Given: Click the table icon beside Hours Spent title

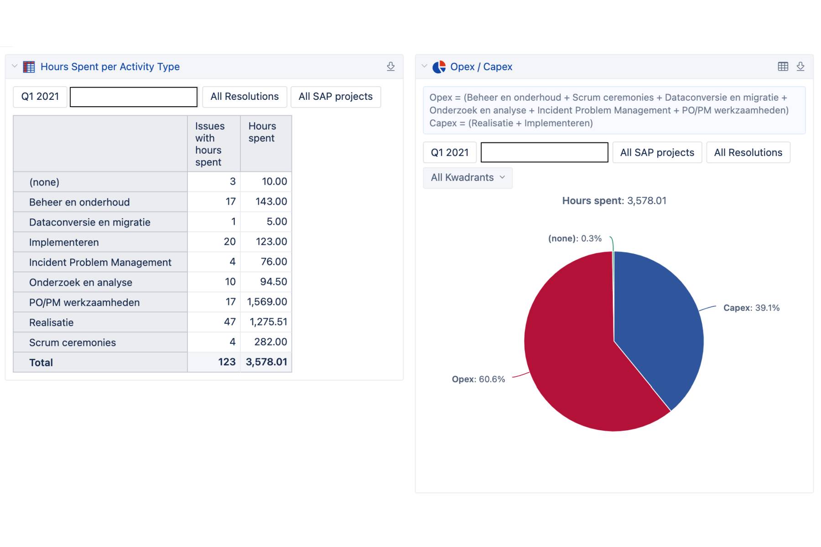Looking at the screenshot, I should coord(29,67).
